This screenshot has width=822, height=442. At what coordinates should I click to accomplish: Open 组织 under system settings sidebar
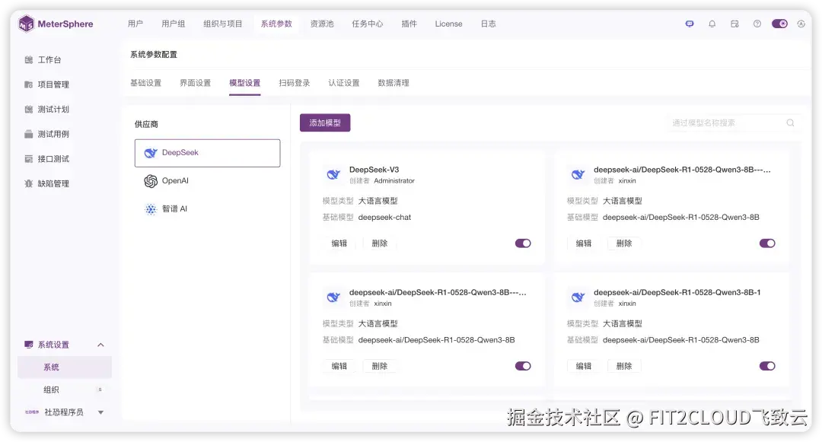tap(65, 390)
